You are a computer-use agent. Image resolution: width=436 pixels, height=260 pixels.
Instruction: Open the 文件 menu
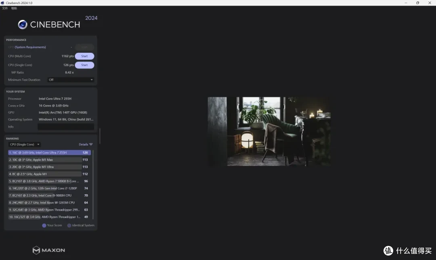(5, 8)
